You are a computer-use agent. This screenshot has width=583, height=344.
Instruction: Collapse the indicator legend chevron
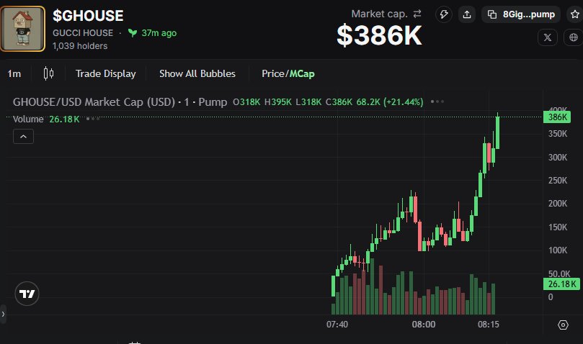pyautogui.click(x=24, y=136)
